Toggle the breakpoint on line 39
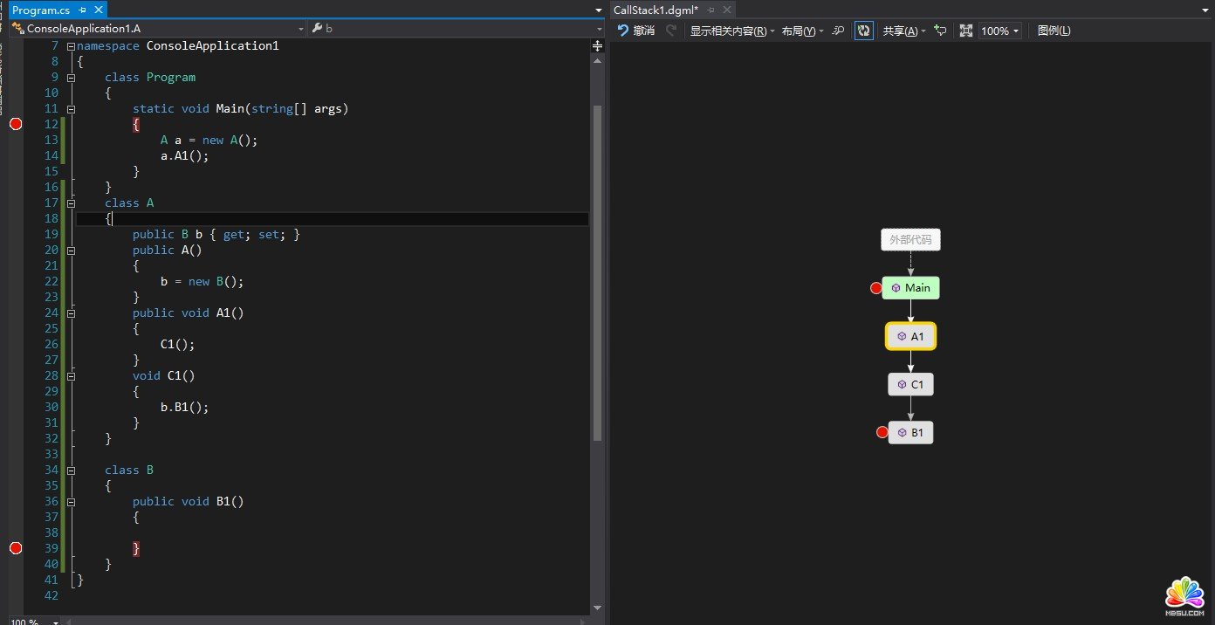Viewport: 1215px width, 625px height. click(x=15, y=548)
